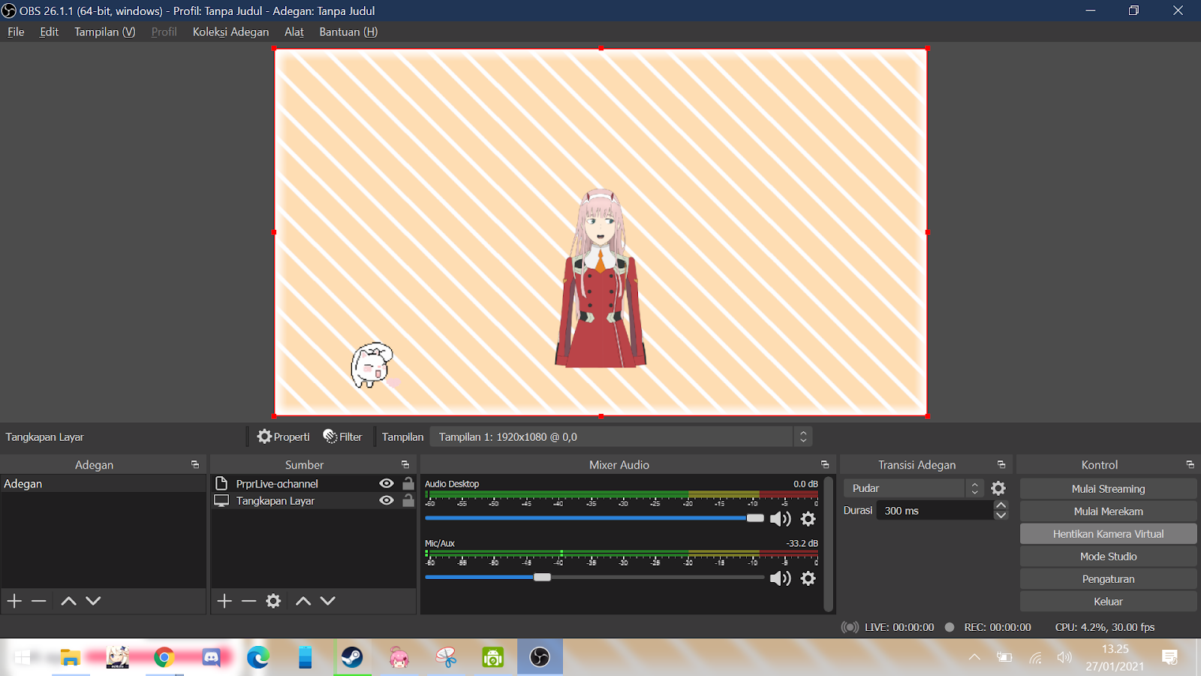Pop out the Kontrol dock panel

tap(1190, 465)
